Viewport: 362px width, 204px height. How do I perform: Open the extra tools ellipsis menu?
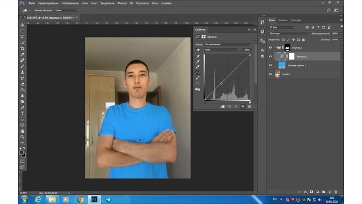click(23, 143)
